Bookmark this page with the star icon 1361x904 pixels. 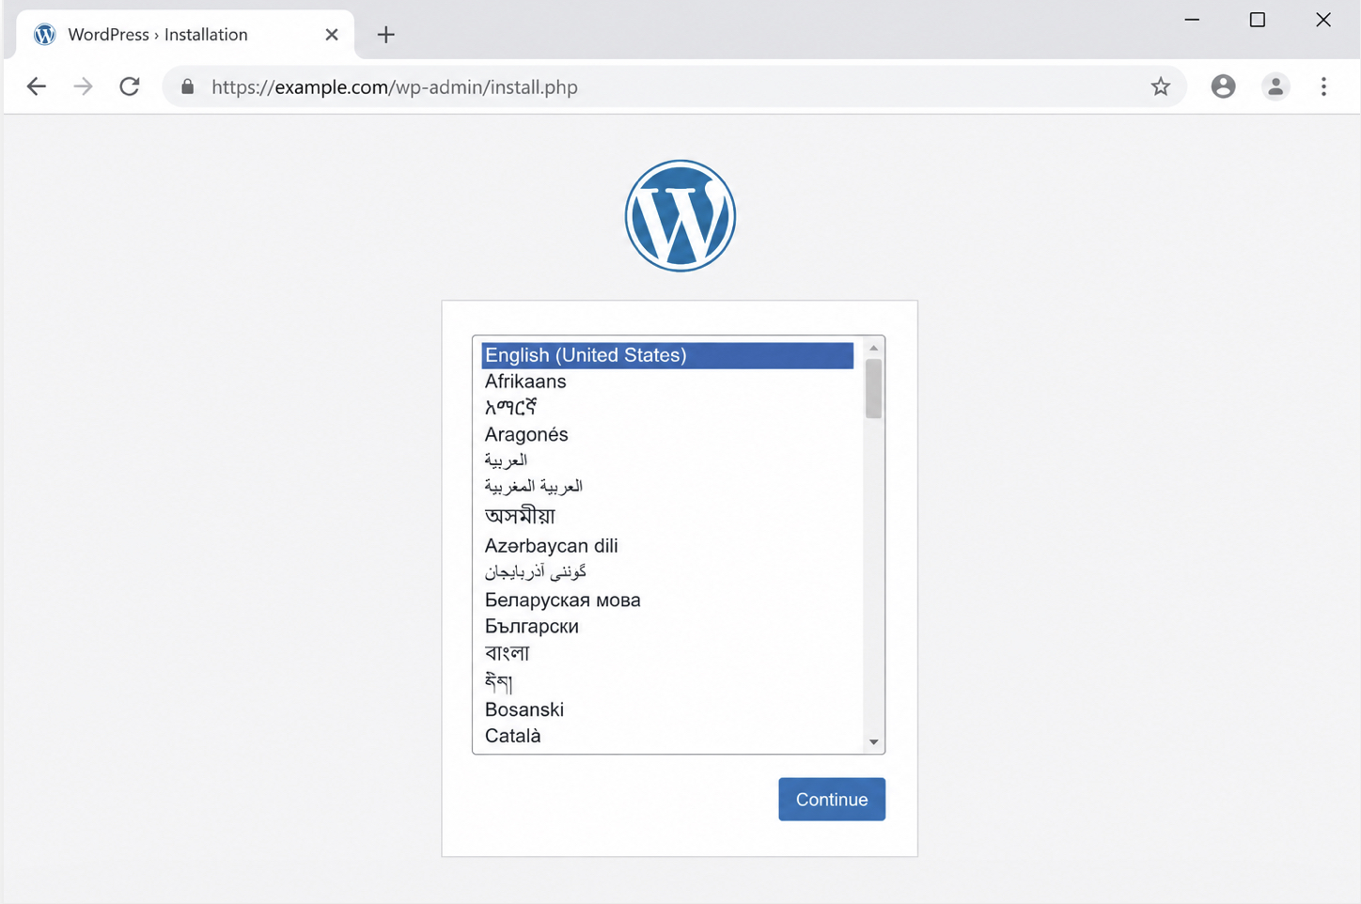point(1161,87)
